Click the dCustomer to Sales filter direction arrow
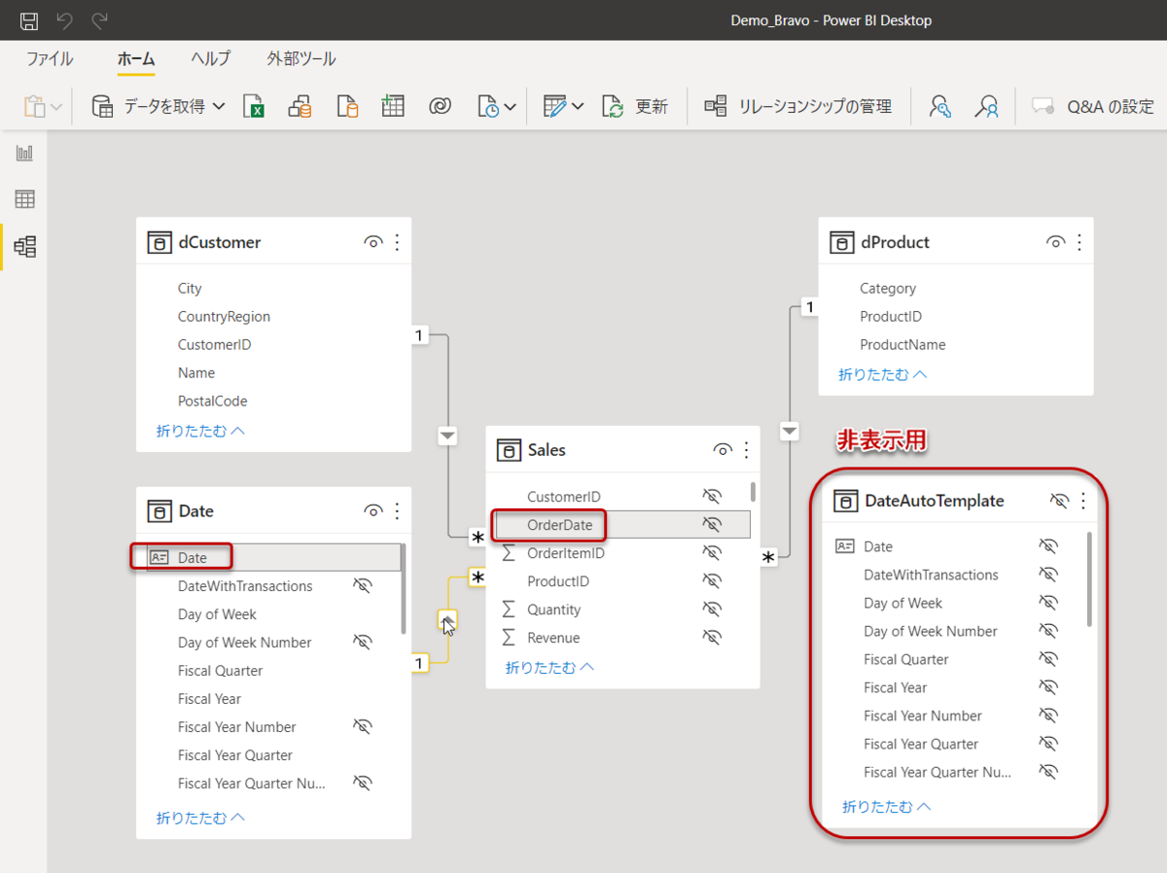The image size is (1167, 873). pos(447,436)
